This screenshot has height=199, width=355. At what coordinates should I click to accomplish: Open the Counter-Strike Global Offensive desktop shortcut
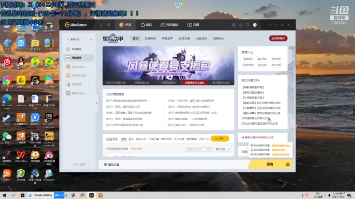tap(49, 139)
